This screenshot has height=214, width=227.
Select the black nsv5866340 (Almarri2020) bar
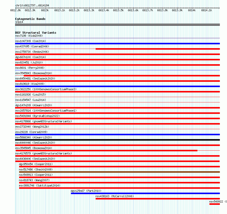coord(117,140)
